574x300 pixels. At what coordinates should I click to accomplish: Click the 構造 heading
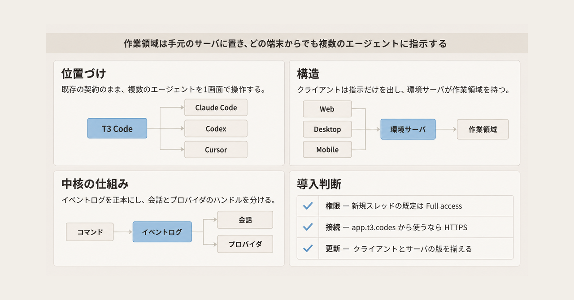click(x=308, y=73)
